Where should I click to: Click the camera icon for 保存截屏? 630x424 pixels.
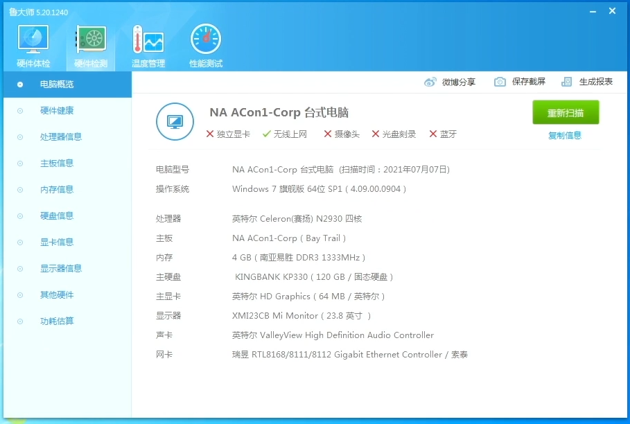tap(500, 82)
